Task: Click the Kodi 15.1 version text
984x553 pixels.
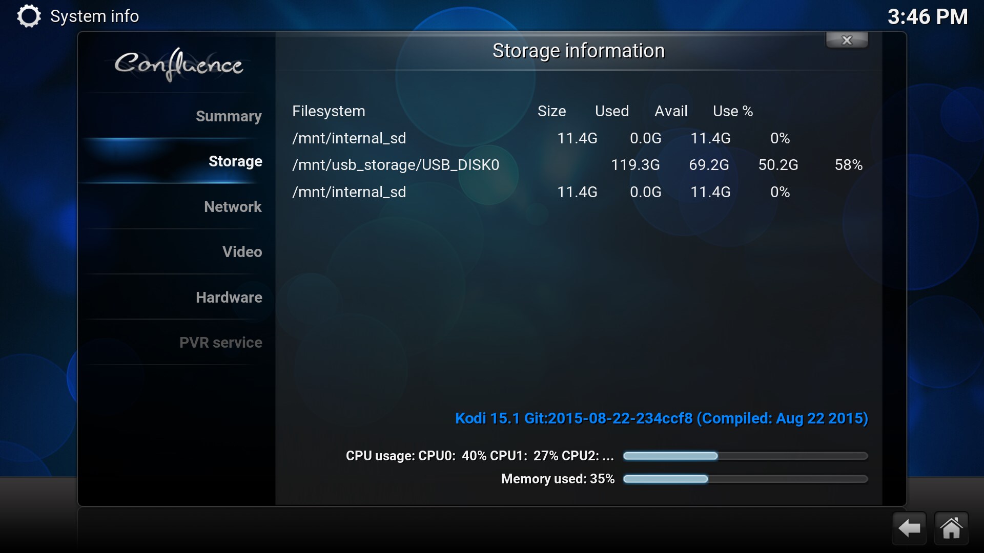Action: pyautogui.click(x=662, y=418)
